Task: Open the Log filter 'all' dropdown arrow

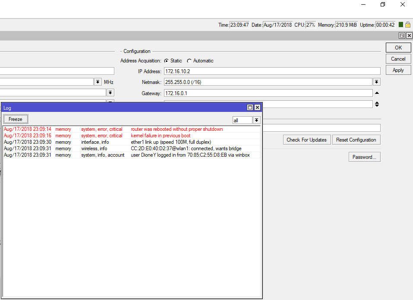Action: (256, 121)
